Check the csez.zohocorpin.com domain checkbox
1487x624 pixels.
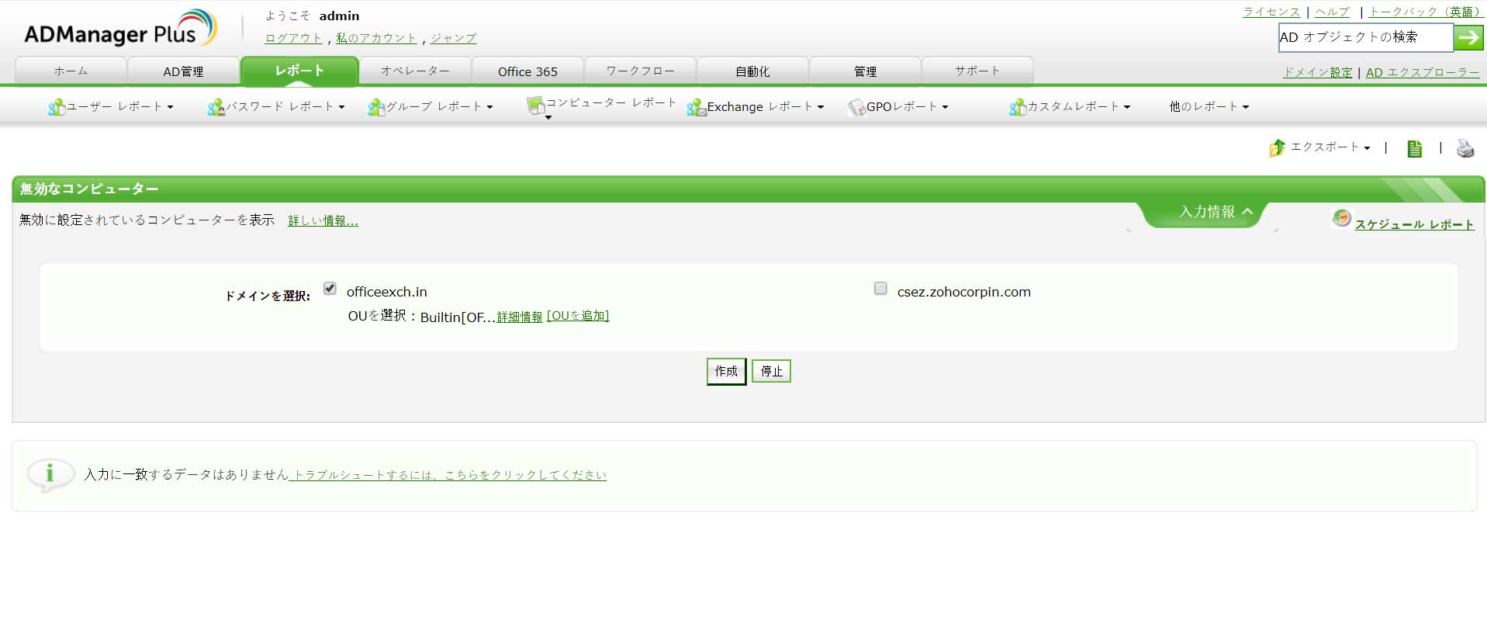[x=880, y=289]
